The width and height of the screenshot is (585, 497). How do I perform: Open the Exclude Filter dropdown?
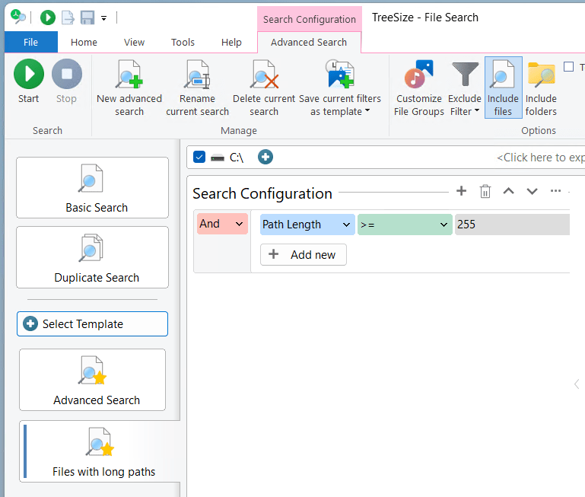(465, 87)
